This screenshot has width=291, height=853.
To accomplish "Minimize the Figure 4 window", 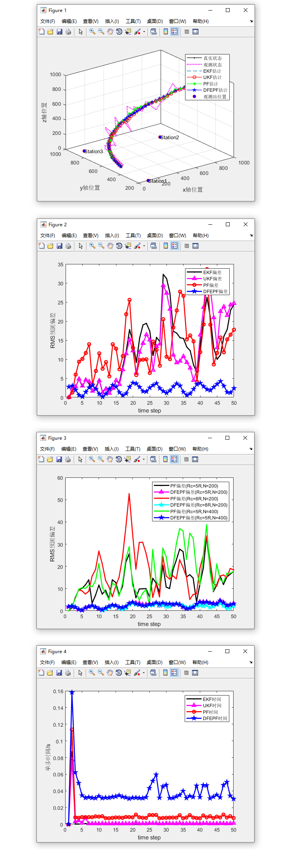I will tap(210, 651).
